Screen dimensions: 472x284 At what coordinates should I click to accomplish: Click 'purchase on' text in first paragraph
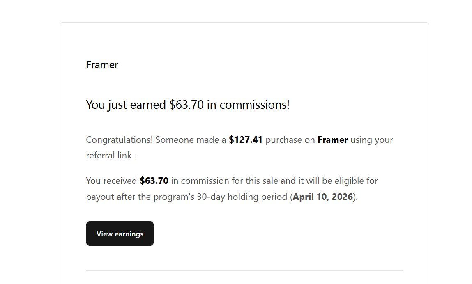290,140
